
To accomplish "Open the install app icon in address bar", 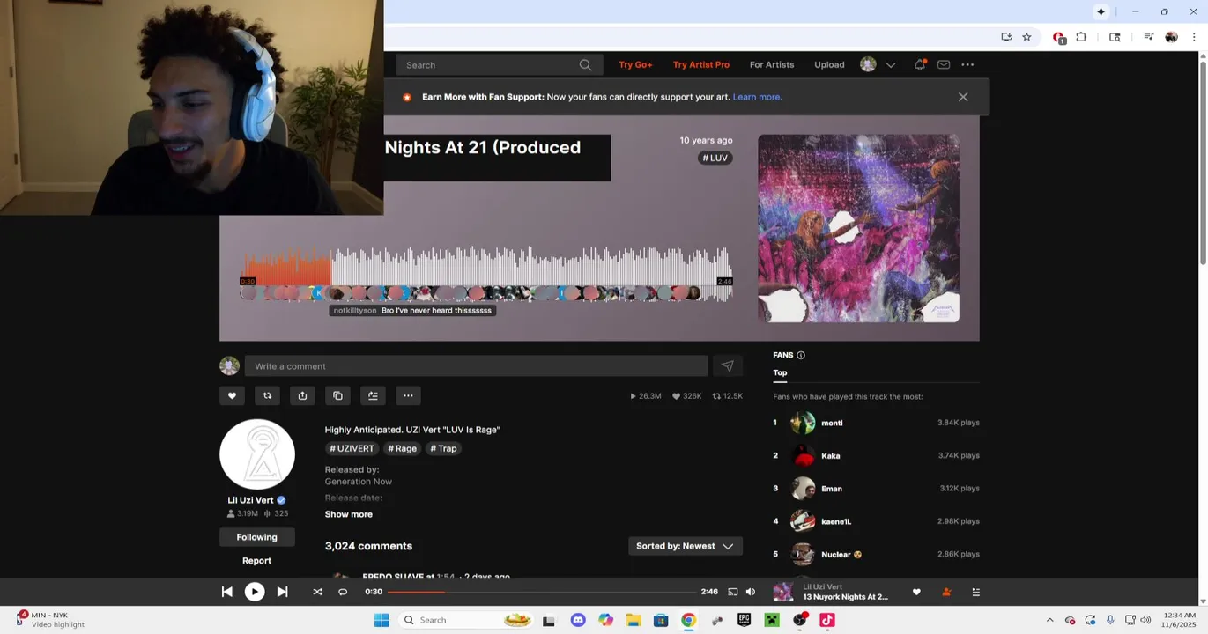I will point(1006,37).
